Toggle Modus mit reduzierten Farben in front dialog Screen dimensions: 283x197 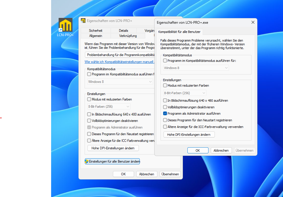point(165,86)
